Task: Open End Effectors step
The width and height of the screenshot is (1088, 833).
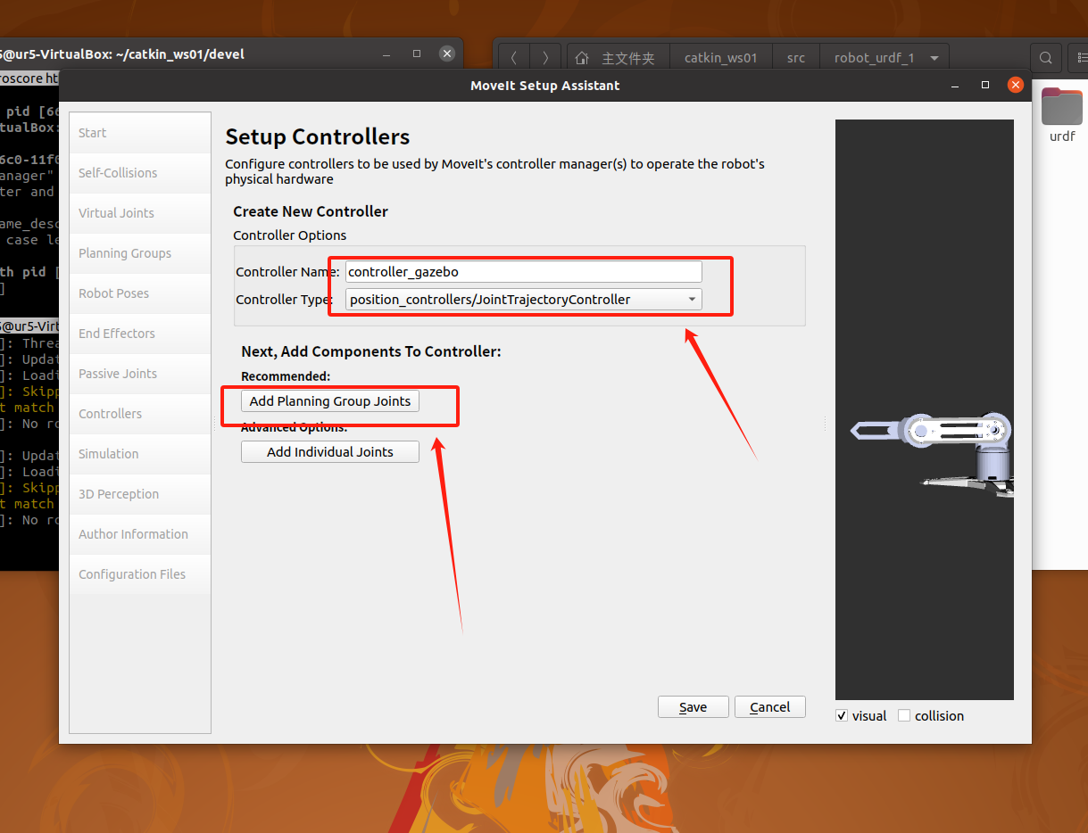Action: tap(140, 334)
